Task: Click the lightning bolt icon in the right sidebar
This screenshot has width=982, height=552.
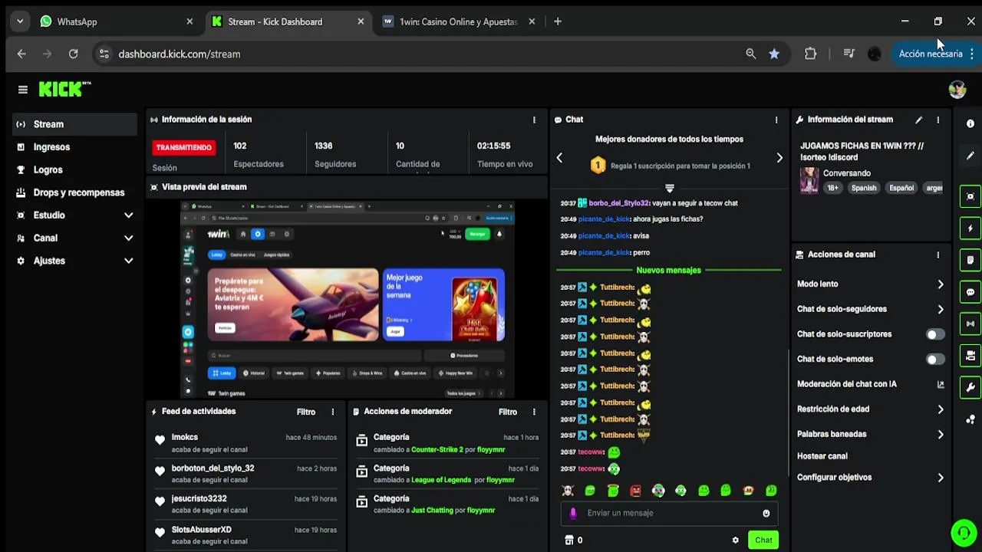Action: (970, 228)
